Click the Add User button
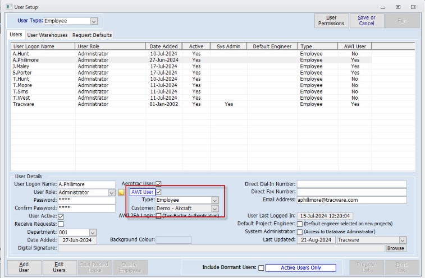Screen dimensions: 425x278 pos(24,267)
